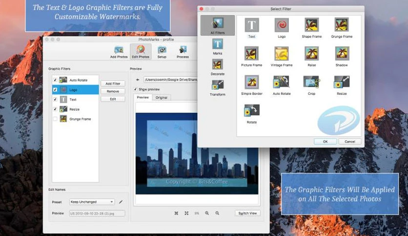Uncheck the Auto Rotate filter checkbox
Viewport: 408px width, 236px height.
pyautogui.click(x=55, y=80)
